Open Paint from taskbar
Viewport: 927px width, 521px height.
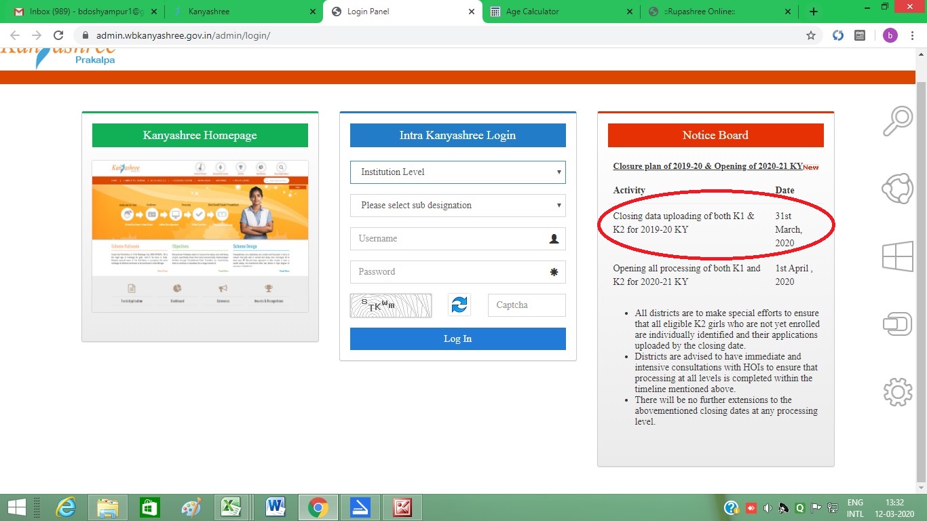coord(192,507)
